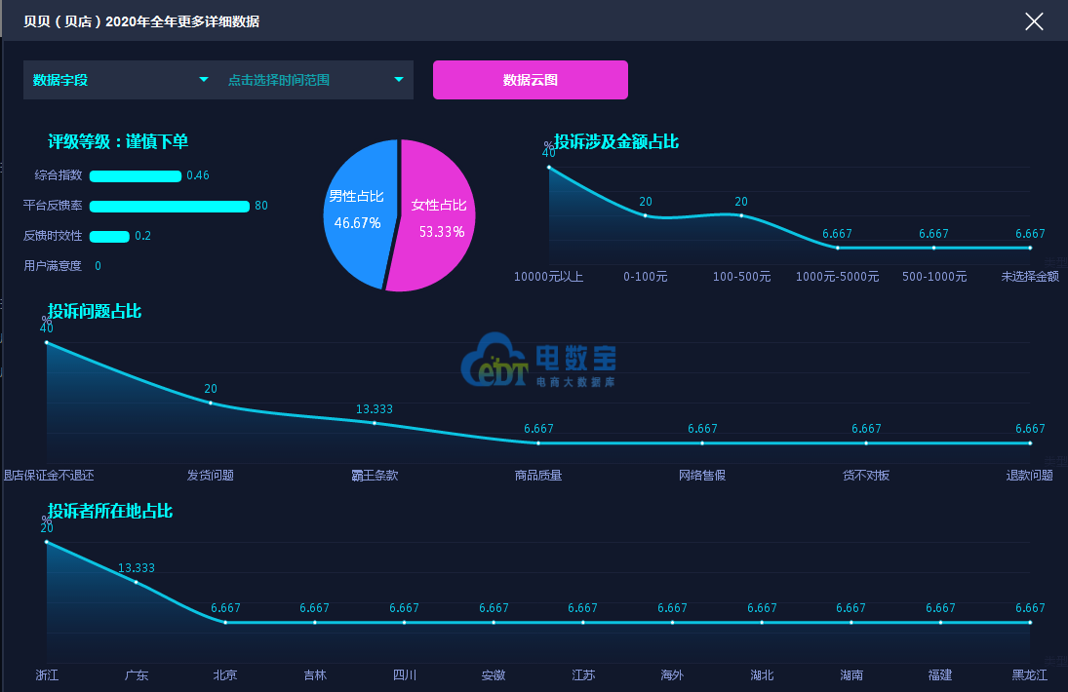Click the 13.333 point on 霸王条款
Viewport: 1068px width, 692px height.
[x=375, y=423]
